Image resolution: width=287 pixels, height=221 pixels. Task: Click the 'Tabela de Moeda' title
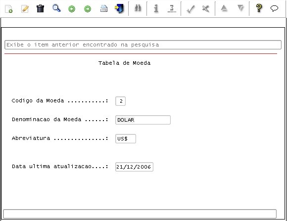coord(125,63)
